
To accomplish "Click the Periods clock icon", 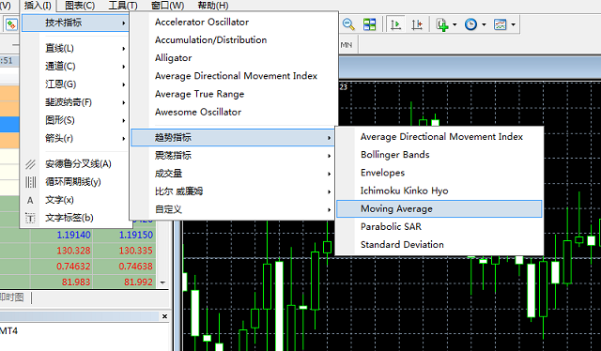I will tap(470, 24).
